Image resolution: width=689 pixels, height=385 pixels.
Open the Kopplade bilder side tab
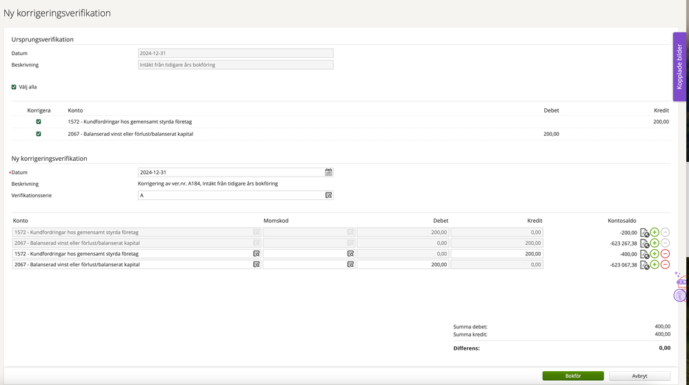coord(679,67)
